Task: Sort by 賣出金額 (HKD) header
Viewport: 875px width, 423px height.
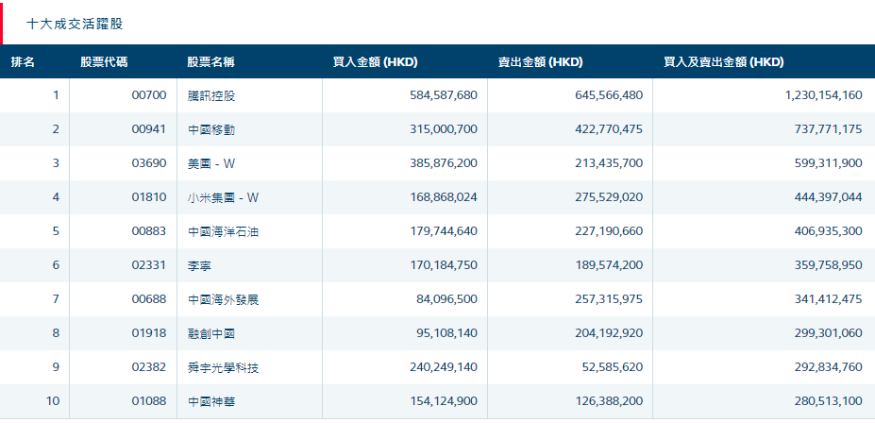Action: 540,62
